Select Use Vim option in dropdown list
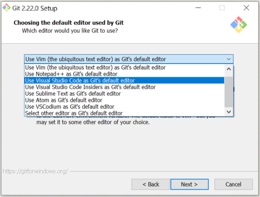Screen dimensions: 260x197 coord(124,67)
